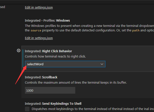Click the highlighted 'source' code word
154x112 pixels.
point(36,31)
